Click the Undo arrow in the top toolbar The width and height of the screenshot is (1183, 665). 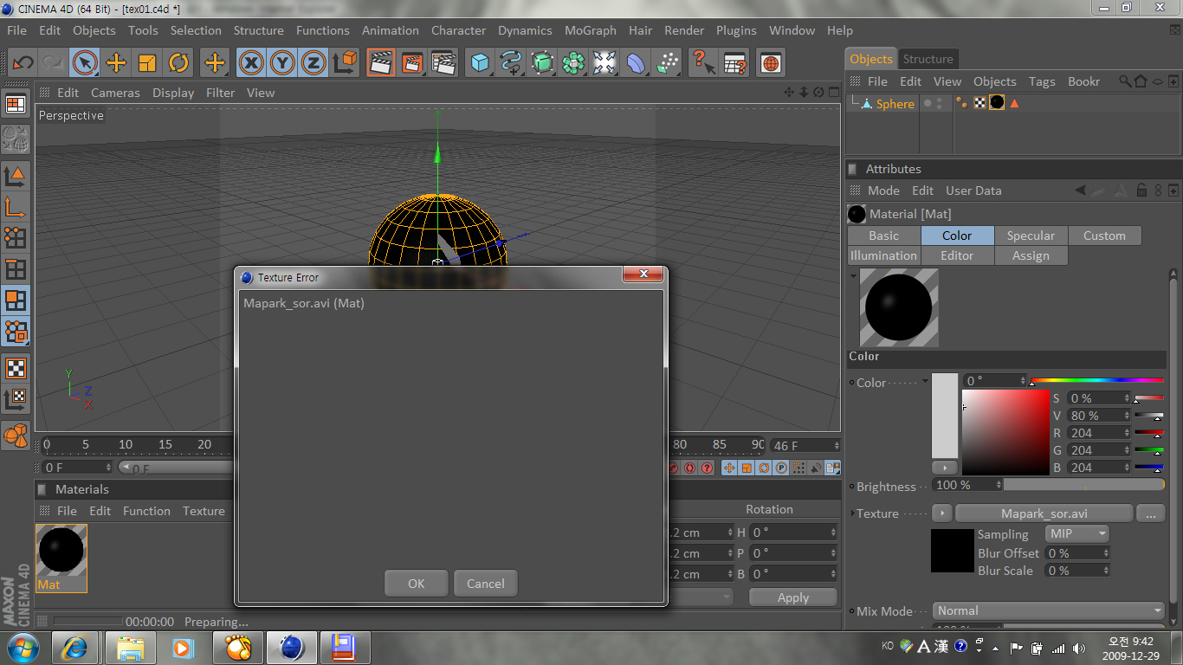coord(23,62)
